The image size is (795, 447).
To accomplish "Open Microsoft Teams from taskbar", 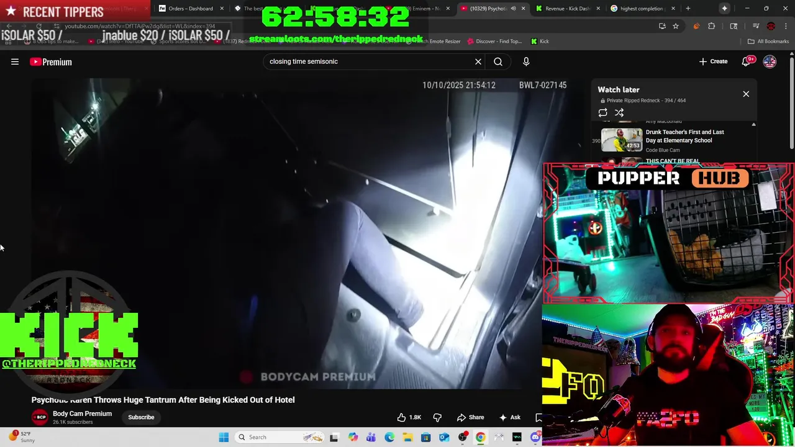I will pyautogui.click(x=371, y=437).
